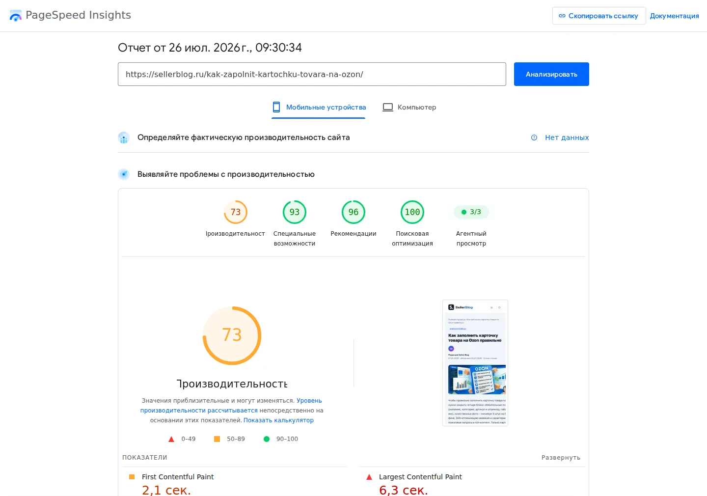Click the Выявляйте проблемы с производительностью heading
The height and width of the screenshot is (496, 707).
tap(226, 174)
